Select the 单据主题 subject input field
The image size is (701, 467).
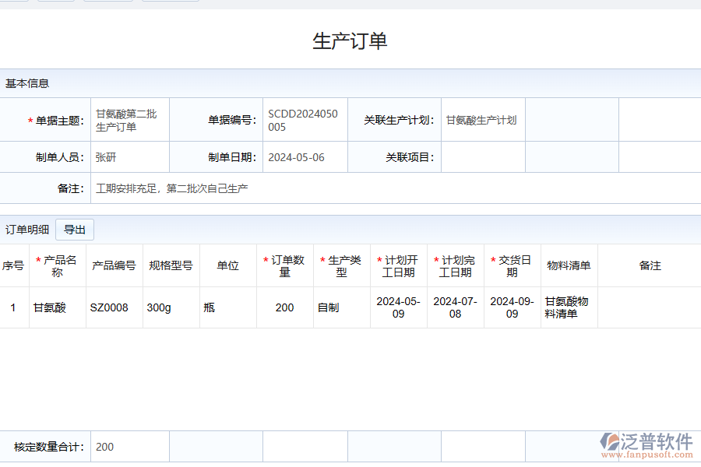coord(129,120)
